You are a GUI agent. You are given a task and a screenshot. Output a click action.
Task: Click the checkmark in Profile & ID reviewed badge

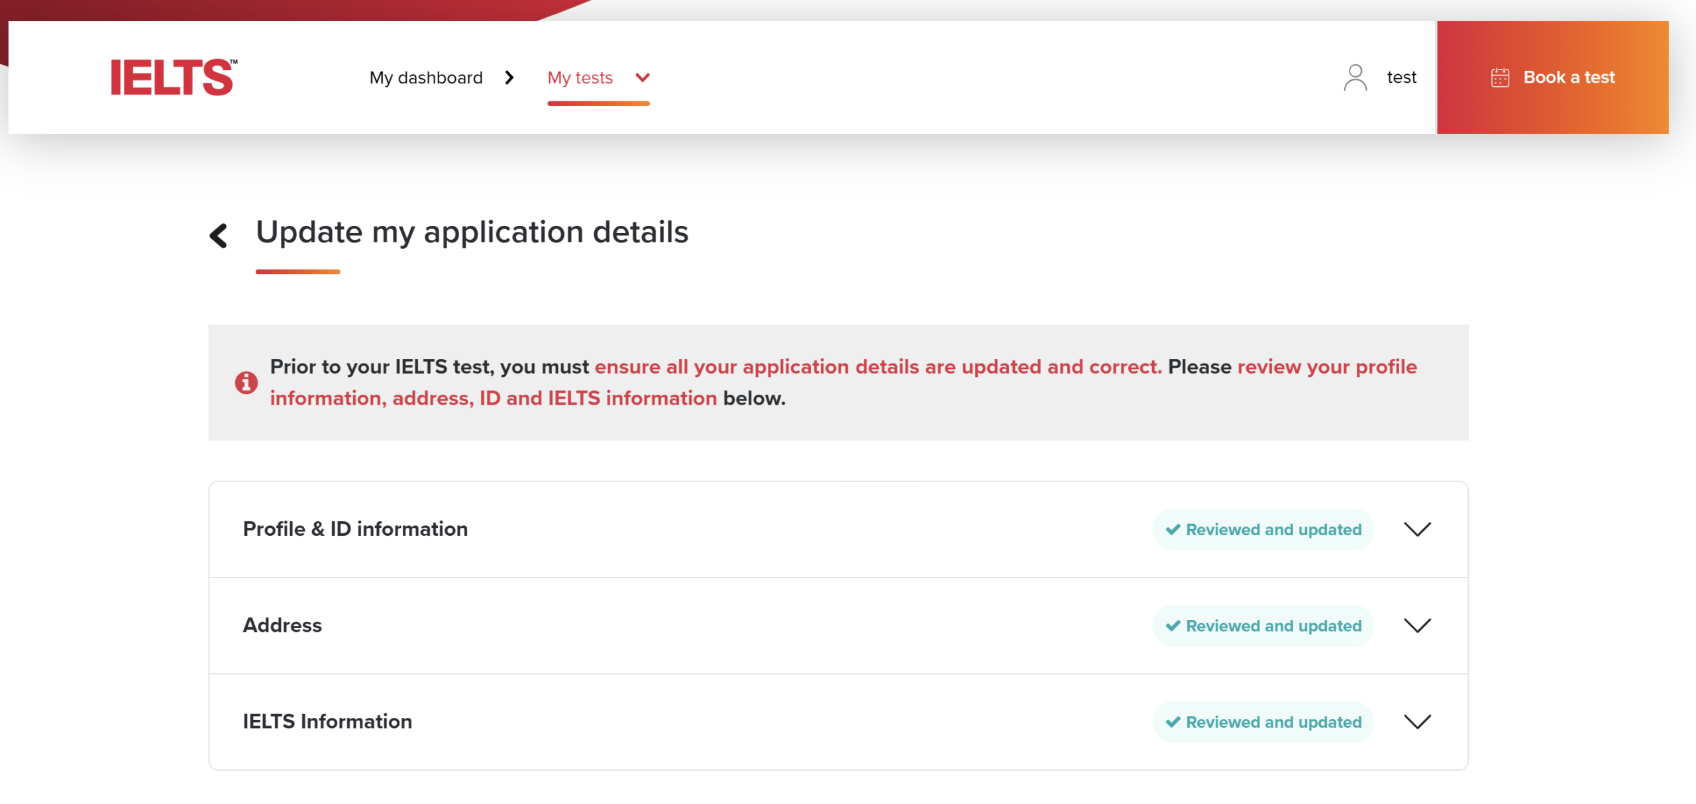pyautogui.click(x=1173, y=529)
